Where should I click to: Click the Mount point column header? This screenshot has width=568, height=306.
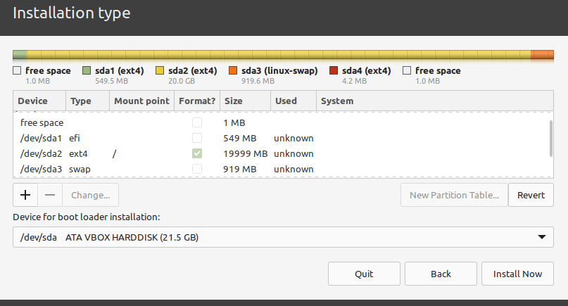pos(141,101)
